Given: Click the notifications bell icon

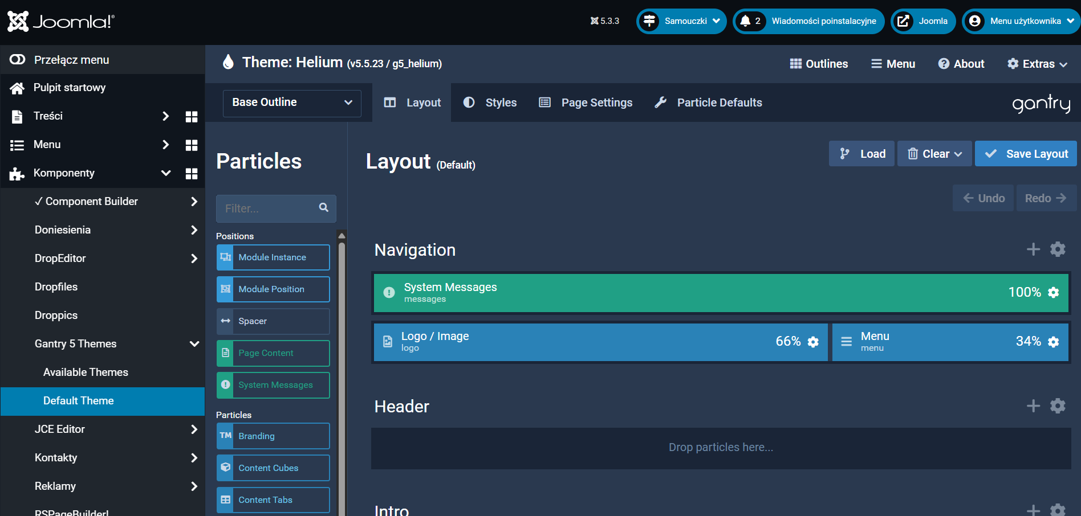Looking at the screenshot, I should pyautogui.click(x=745, y=21).
